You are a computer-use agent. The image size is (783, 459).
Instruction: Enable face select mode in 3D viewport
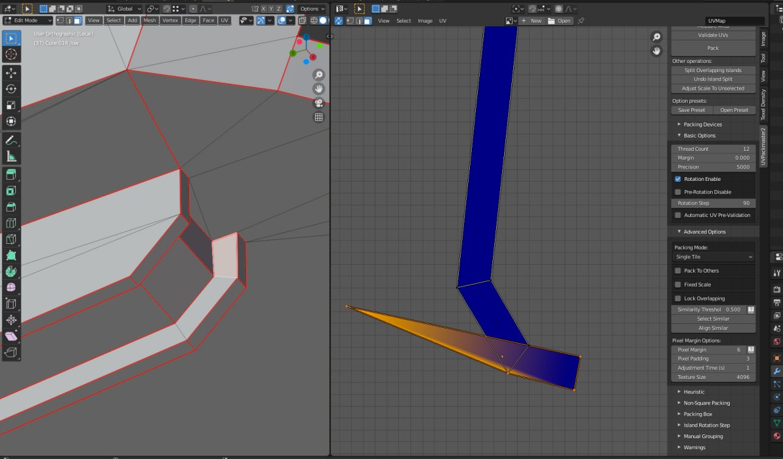point(78,20)
